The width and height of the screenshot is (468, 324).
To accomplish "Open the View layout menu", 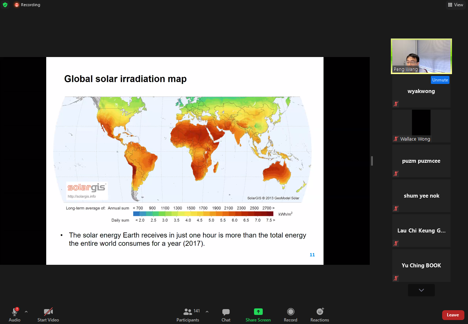I will coord(456,5).
